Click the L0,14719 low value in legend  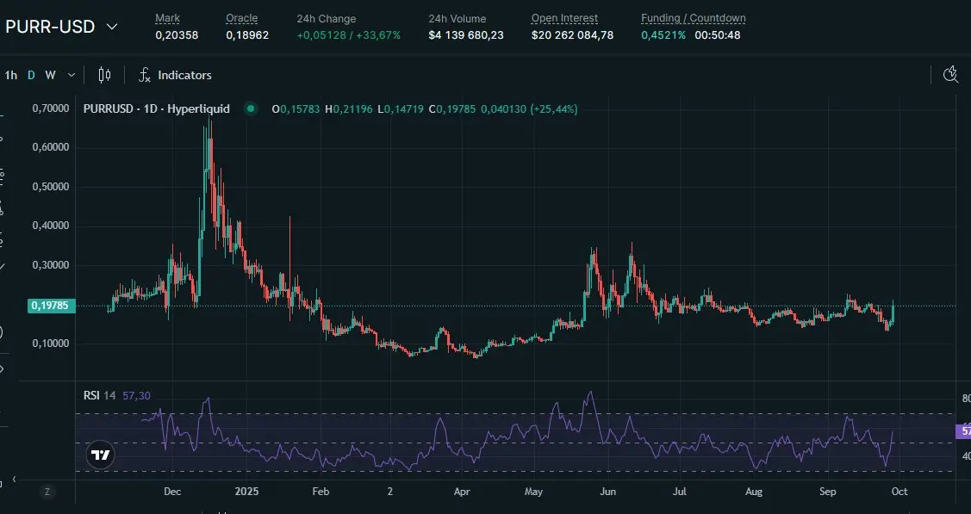click(401, 108)
